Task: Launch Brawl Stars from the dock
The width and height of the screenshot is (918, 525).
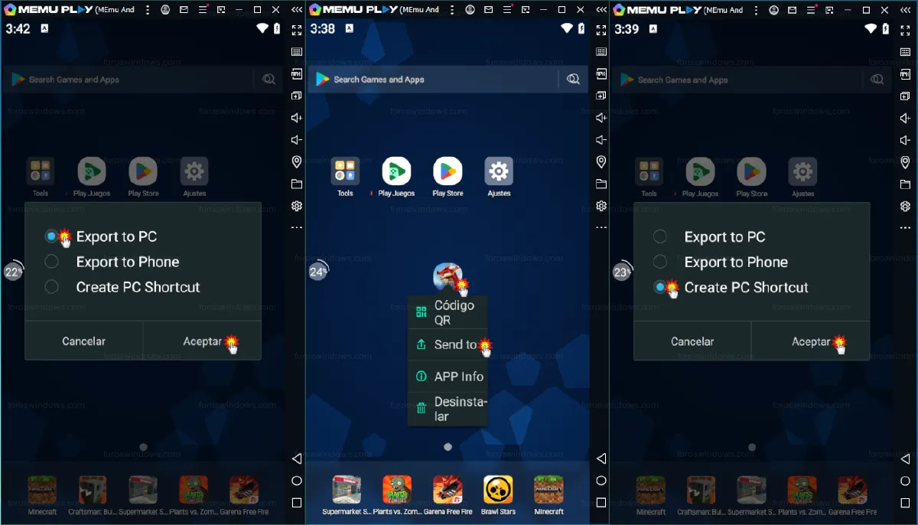Action: pos(497,490)
